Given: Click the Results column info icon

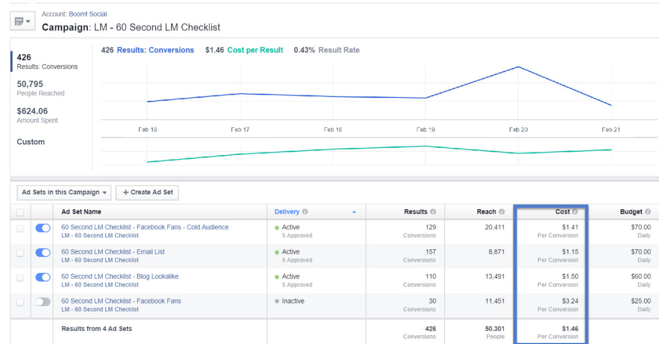Looking at the screenshot, I should click(433, 212).
